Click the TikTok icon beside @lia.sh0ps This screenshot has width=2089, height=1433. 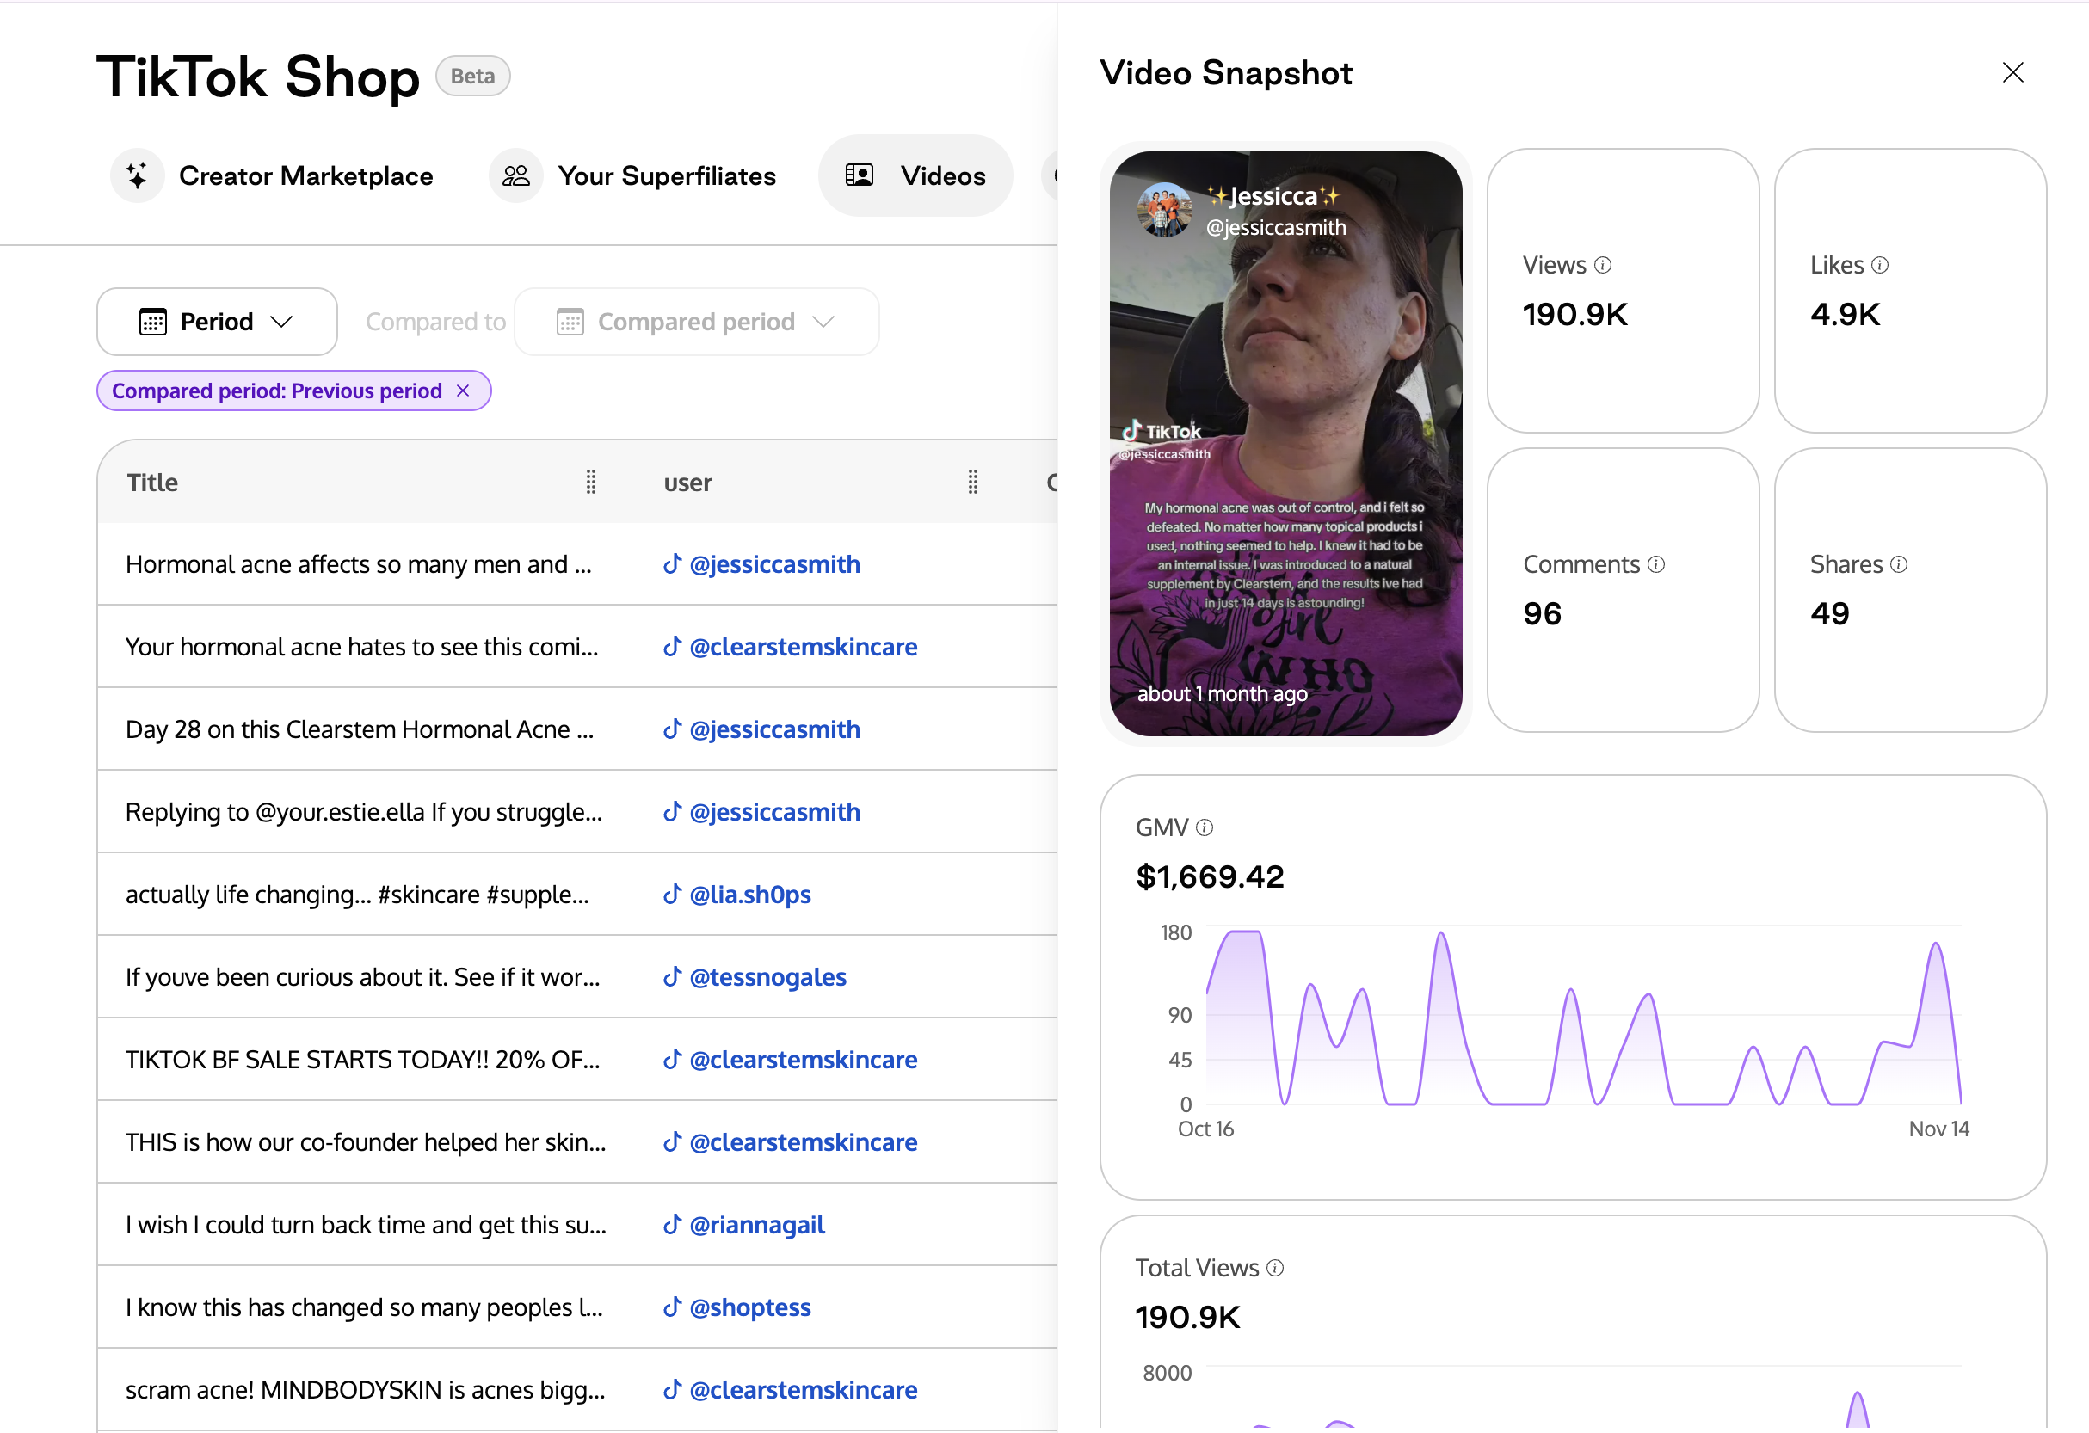tap(672, 894)
